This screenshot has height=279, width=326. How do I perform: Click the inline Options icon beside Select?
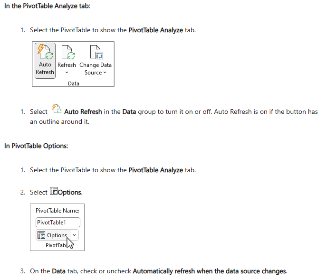tap(54, 191)
